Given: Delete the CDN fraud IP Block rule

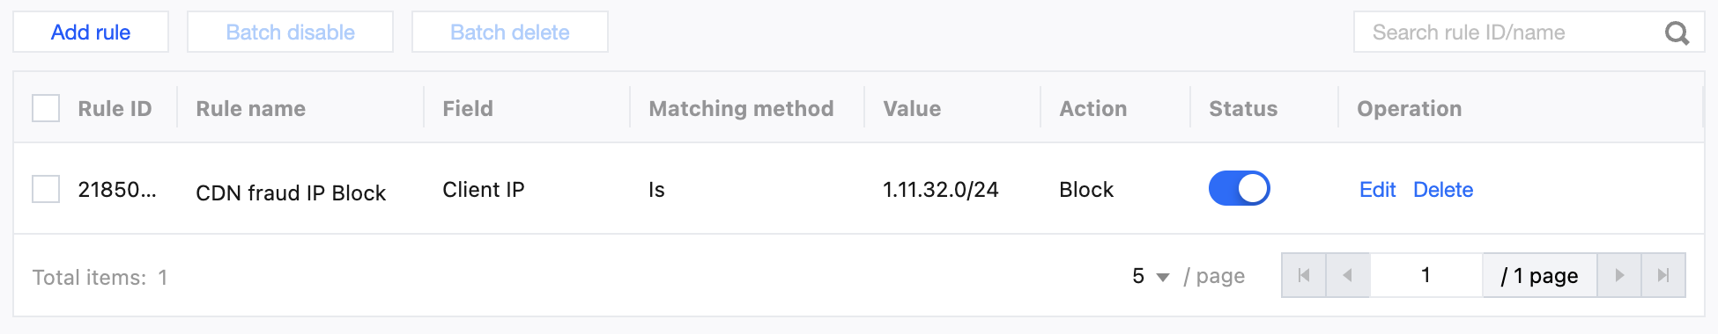Looking at the screenshot, I should coord(1443,190).
